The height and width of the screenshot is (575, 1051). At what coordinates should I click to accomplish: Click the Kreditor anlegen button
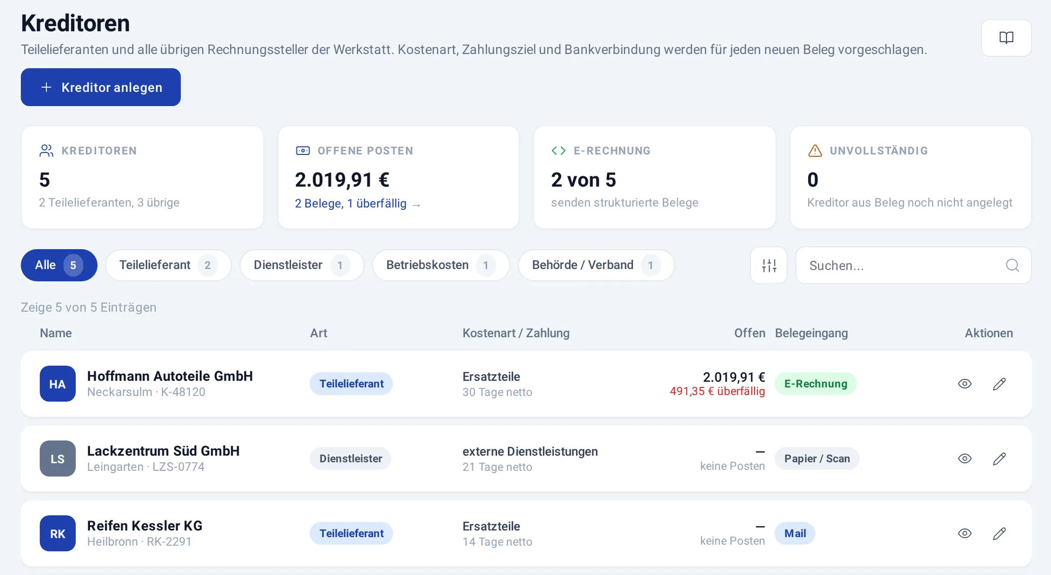tap(101, 87)
